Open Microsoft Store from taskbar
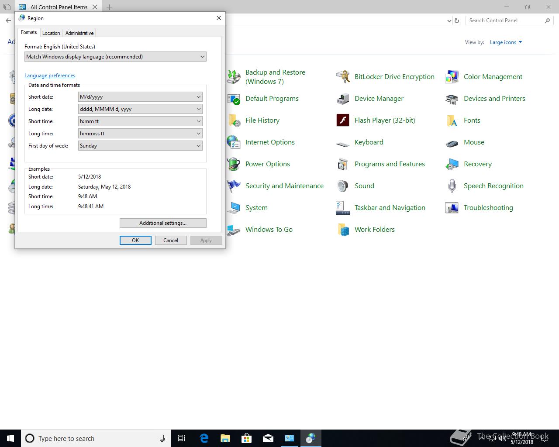Screen dimensions: 559x447 click(x=247, y=438)
